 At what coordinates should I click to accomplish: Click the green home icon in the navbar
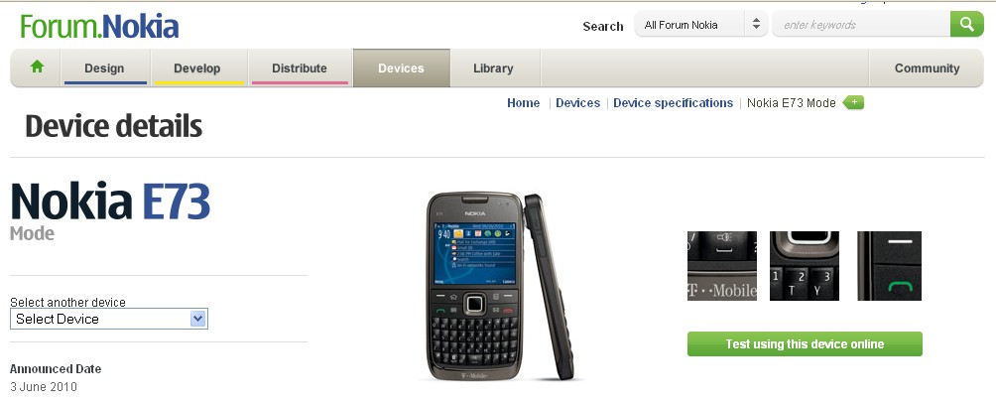click(37, 67)
